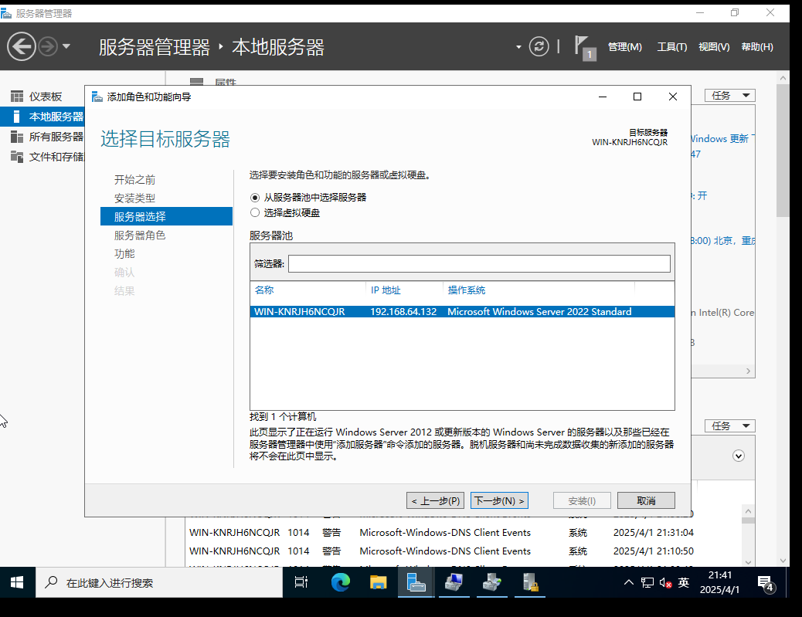Open File Explorer from the taskbar
802x617 pixels.
point(378,582)
